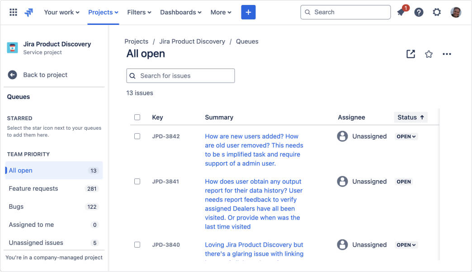Open the OPEN status dropdown for JPD-3842

(x=406, y=136)
